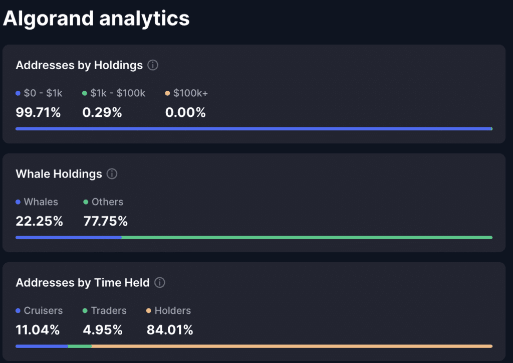513x363 pixels.
Task: Select the Whales 22.25% value
Action: [x=40, y=221]
